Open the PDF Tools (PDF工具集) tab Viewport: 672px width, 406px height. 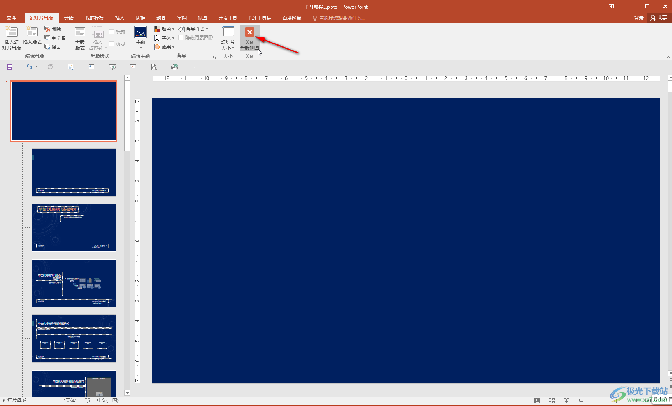(x=260, y=18)
